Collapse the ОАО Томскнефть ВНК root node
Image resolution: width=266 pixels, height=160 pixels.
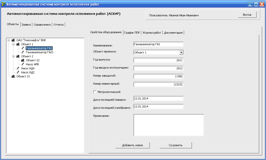tap(9, 40)
